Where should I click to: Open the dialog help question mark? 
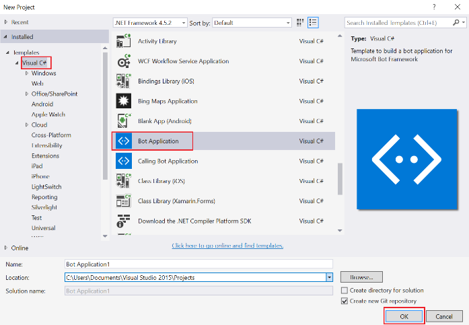click(434, 7)
